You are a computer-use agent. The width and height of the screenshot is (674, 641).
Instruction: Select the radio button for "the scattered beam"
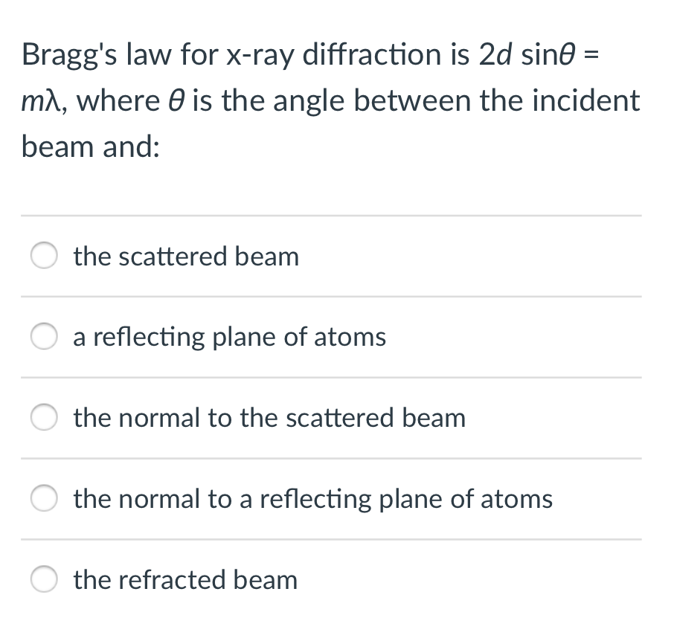coord(44,255)
